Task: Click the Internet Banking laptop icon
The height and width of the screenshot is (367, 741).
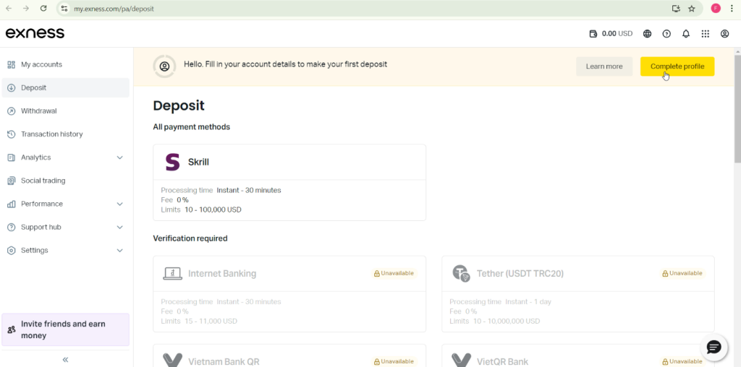Action: click(x=172, y=274)
